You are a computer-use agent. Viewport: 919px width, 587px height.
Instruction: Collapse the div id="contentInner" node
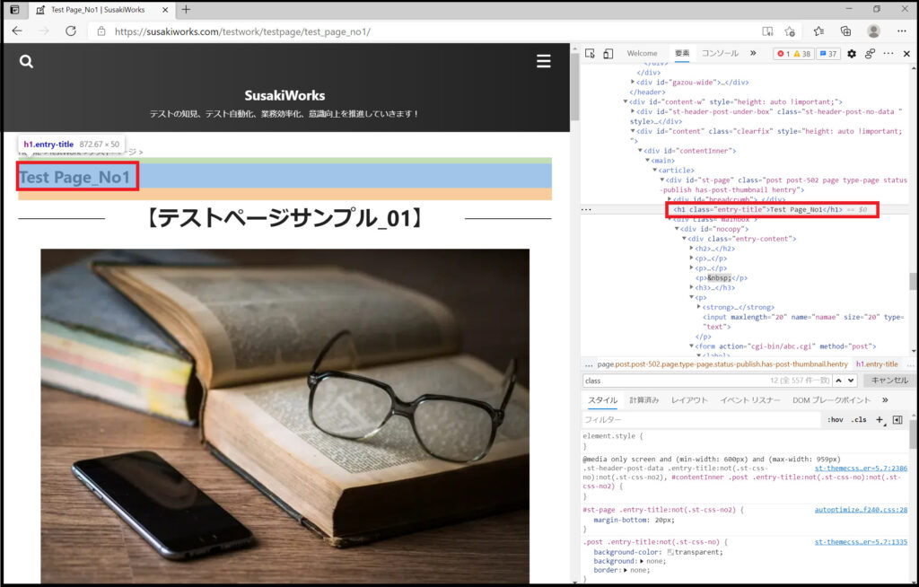click(x=640, y=151)
